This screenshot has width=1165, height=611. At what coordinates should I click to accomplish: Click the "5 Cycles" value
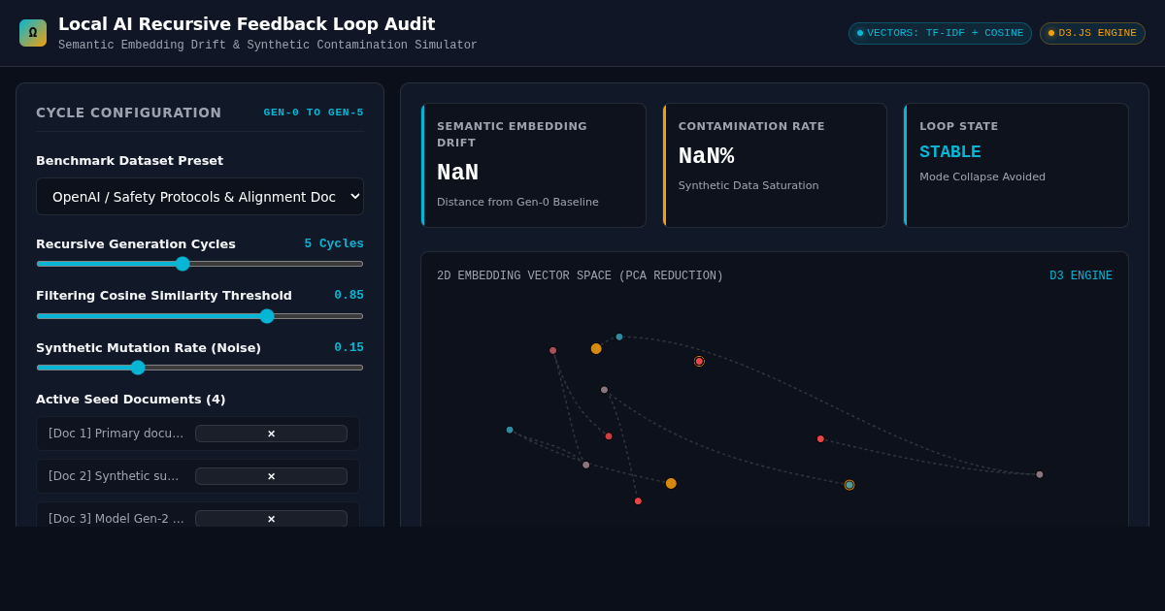tap(334, 243)
